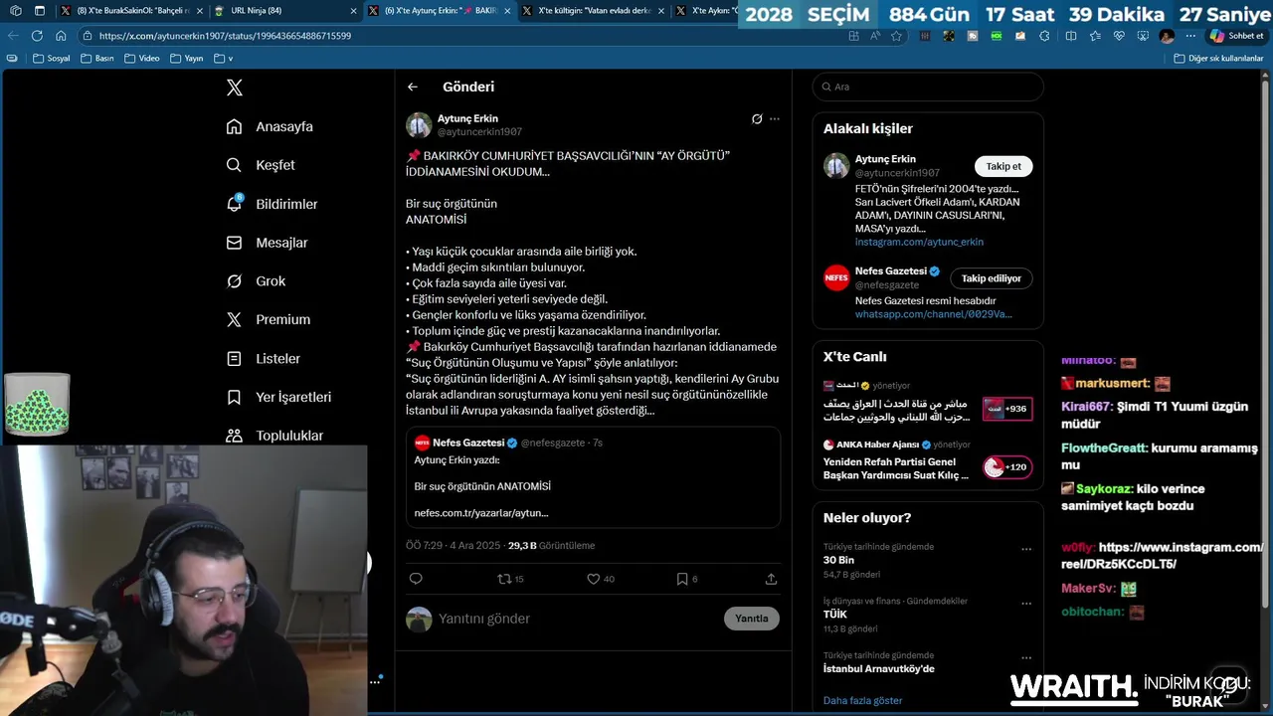Open the Basın bookmarks folder

(96, 59)
